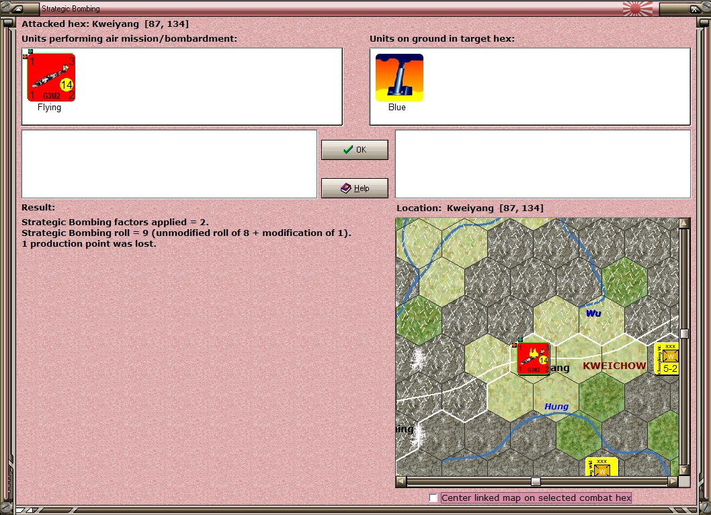Click the purple book Help icon
The width and height of the screenshot is (711, 515).
click(346, 188)
